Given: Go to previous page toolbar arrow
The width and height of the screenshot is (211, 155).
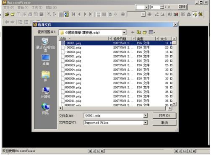Looking at the screenshot, I should tap(79, 14).
